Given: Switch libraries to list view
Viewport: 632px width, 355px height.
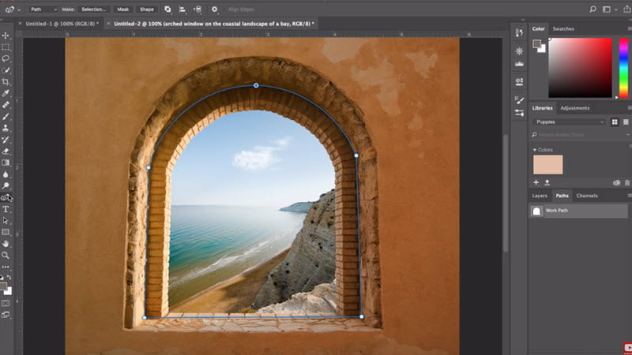Looking at the screenshot, I should coord(626,122).
